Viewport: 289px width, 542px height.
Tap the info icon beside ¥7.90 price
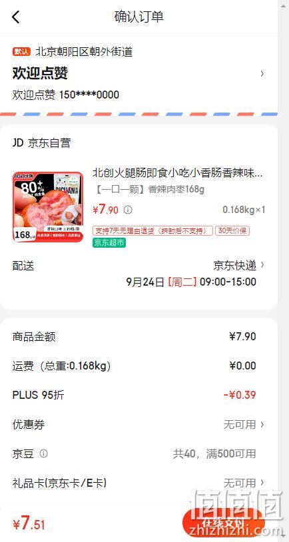tap(128, 210)
